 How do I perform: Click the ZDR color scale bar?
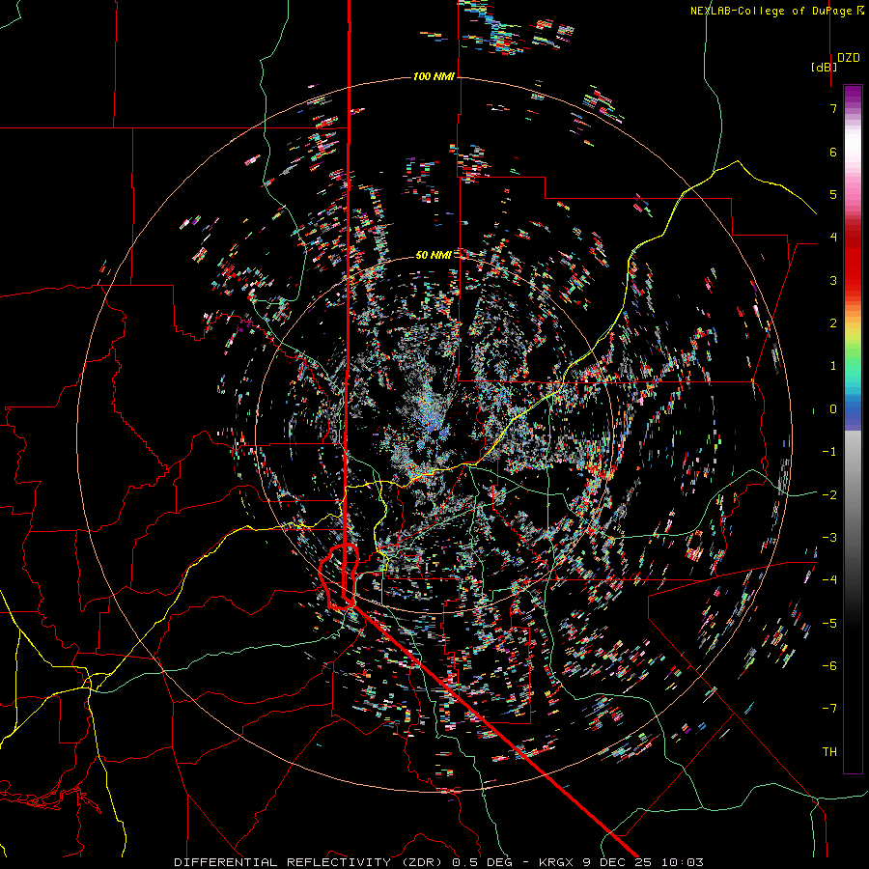[853, 429]
